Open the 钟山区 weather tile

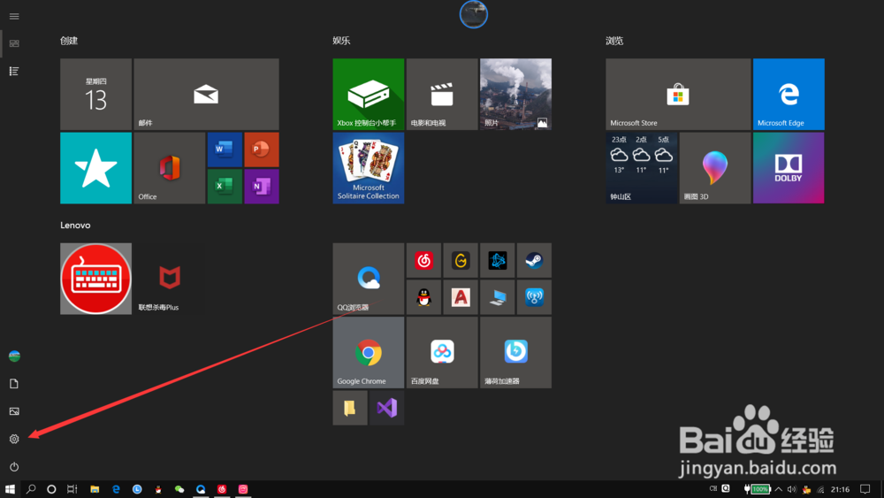point(642,168)
